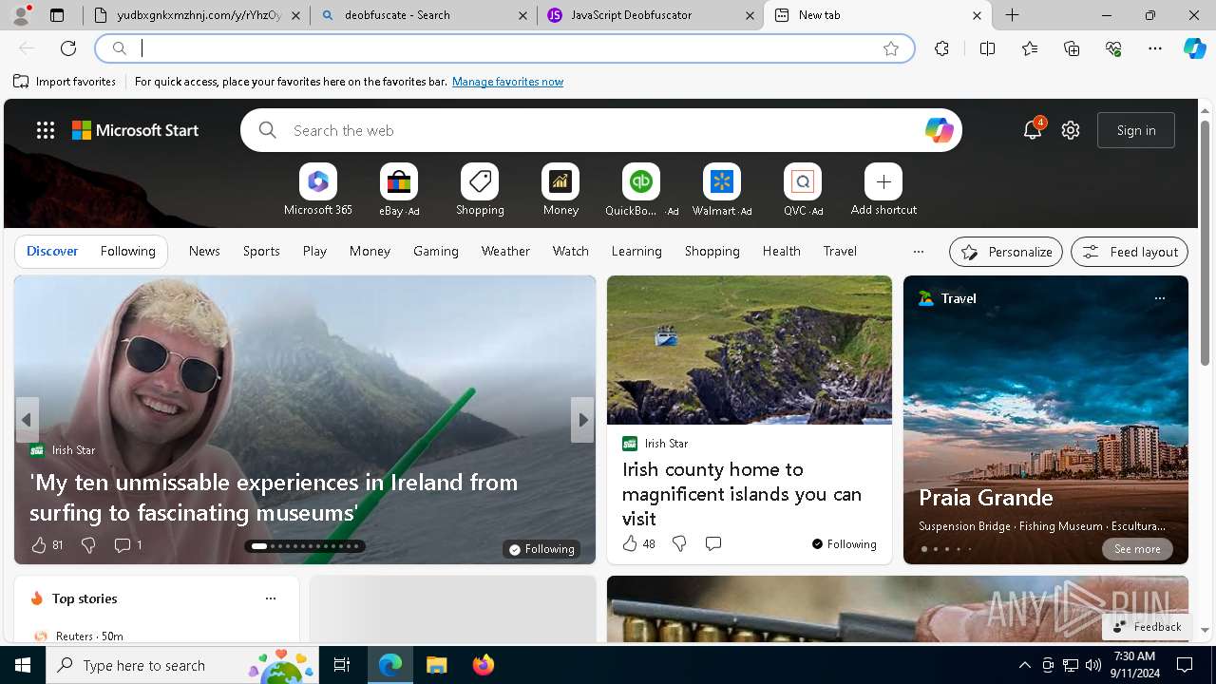Like the Ireland experiences article
1216x684 pixels.
[47, 544]
